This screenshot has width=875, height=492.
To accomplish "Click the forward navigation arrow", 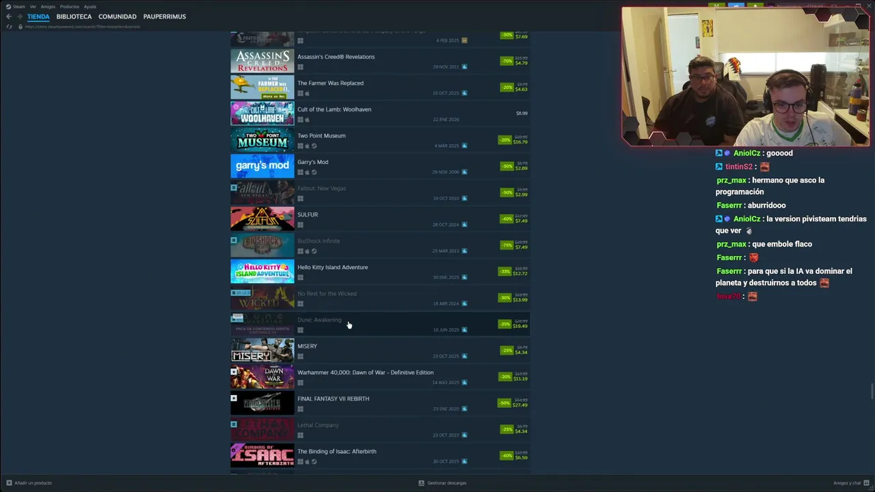I will [x=19, y=16].
